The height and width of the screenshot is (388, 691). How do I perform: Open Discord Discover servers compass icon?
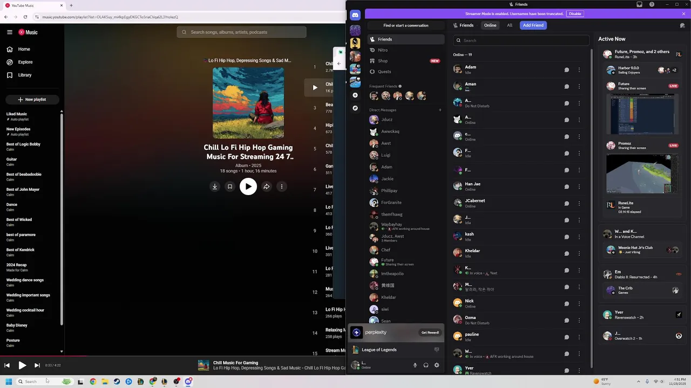[x=355, y=108]
